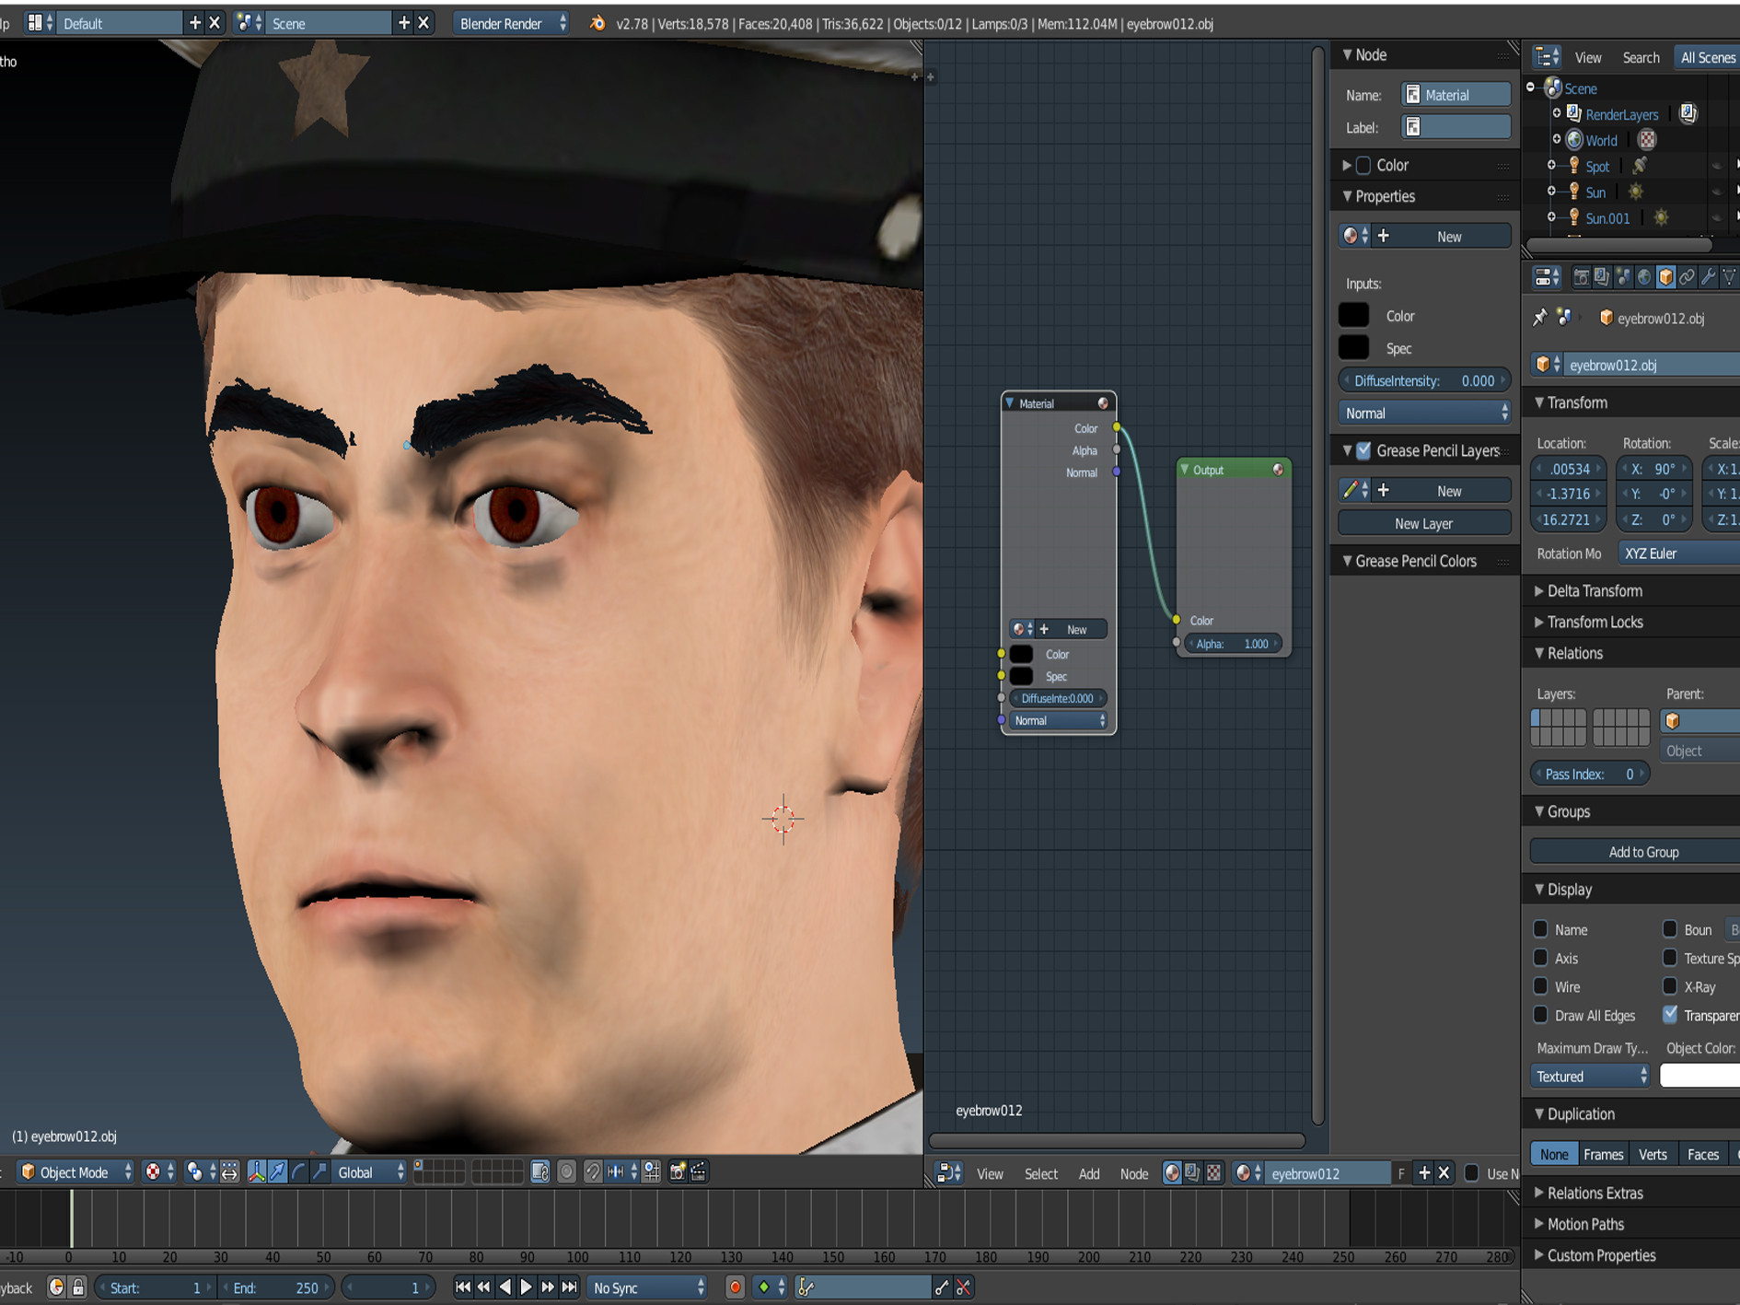Open the Object properties tab (orange cube)
The height and width of the screenshot is (1305, 1740).
point(1665,276)
